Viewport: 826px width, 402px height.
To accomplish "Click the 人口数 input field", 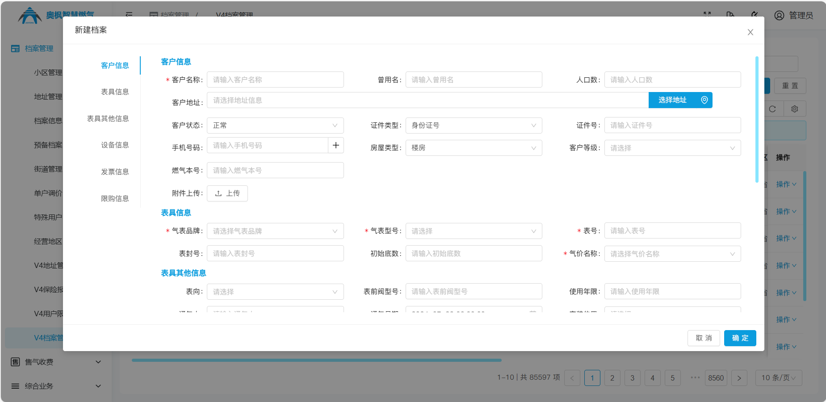I will [673, 80].
